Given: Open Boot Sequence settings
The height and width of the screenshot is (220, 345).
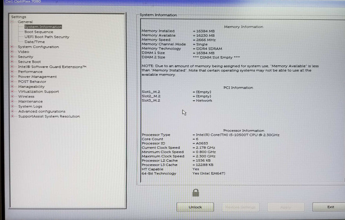Looking at the screenshot, I should point(39,32).
